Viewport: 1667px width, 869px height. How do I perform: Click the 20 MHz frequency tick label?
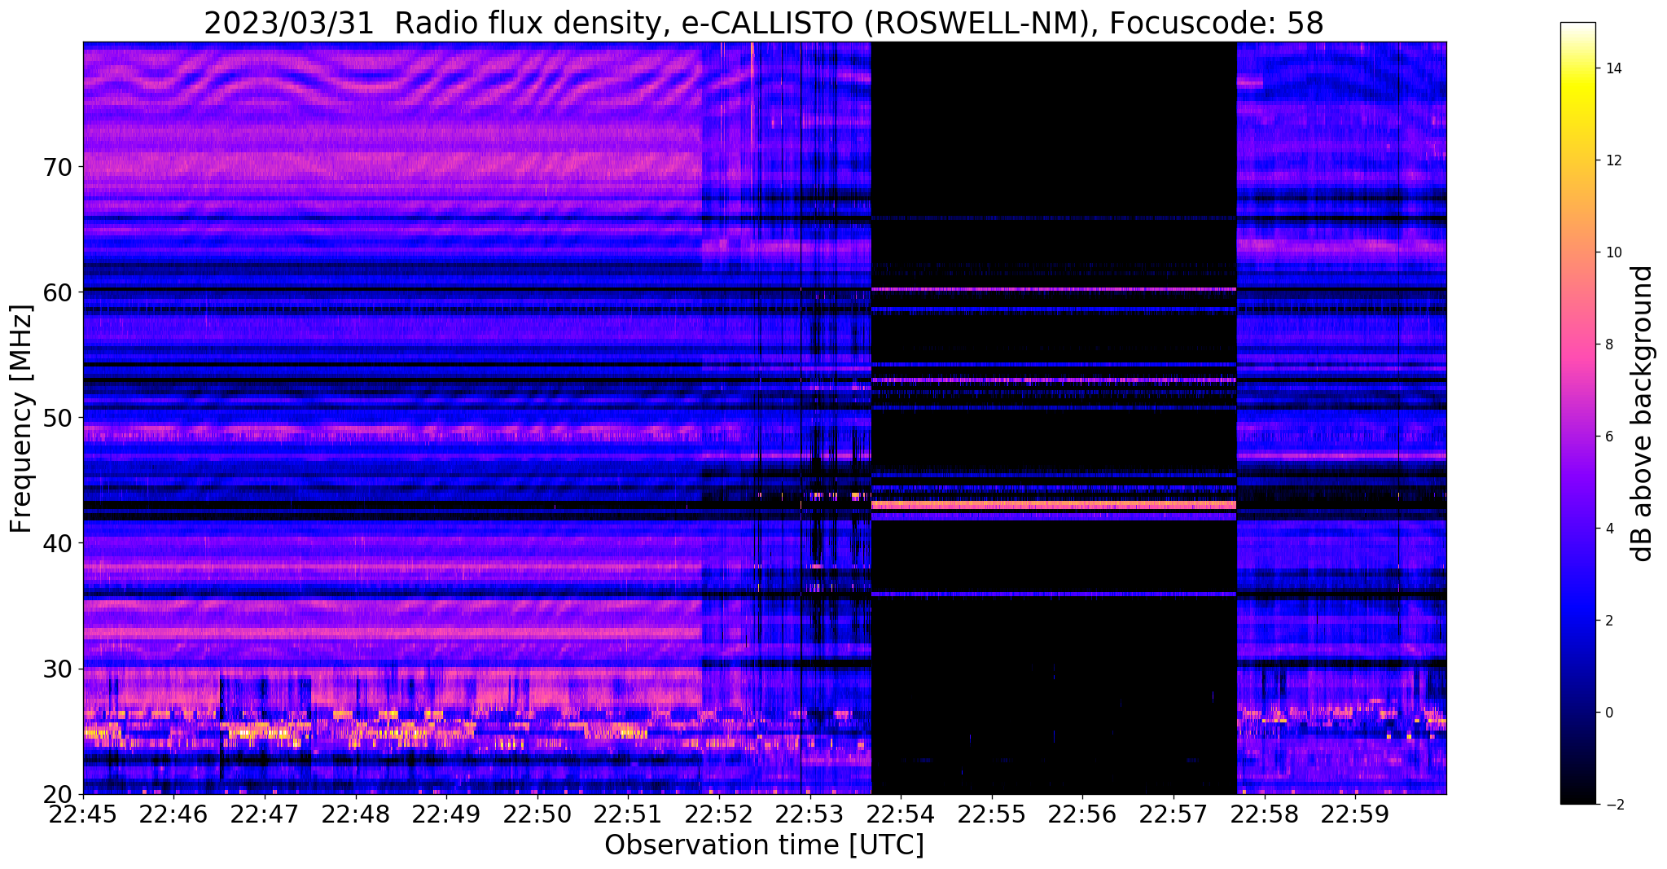[x=59, y=794]
